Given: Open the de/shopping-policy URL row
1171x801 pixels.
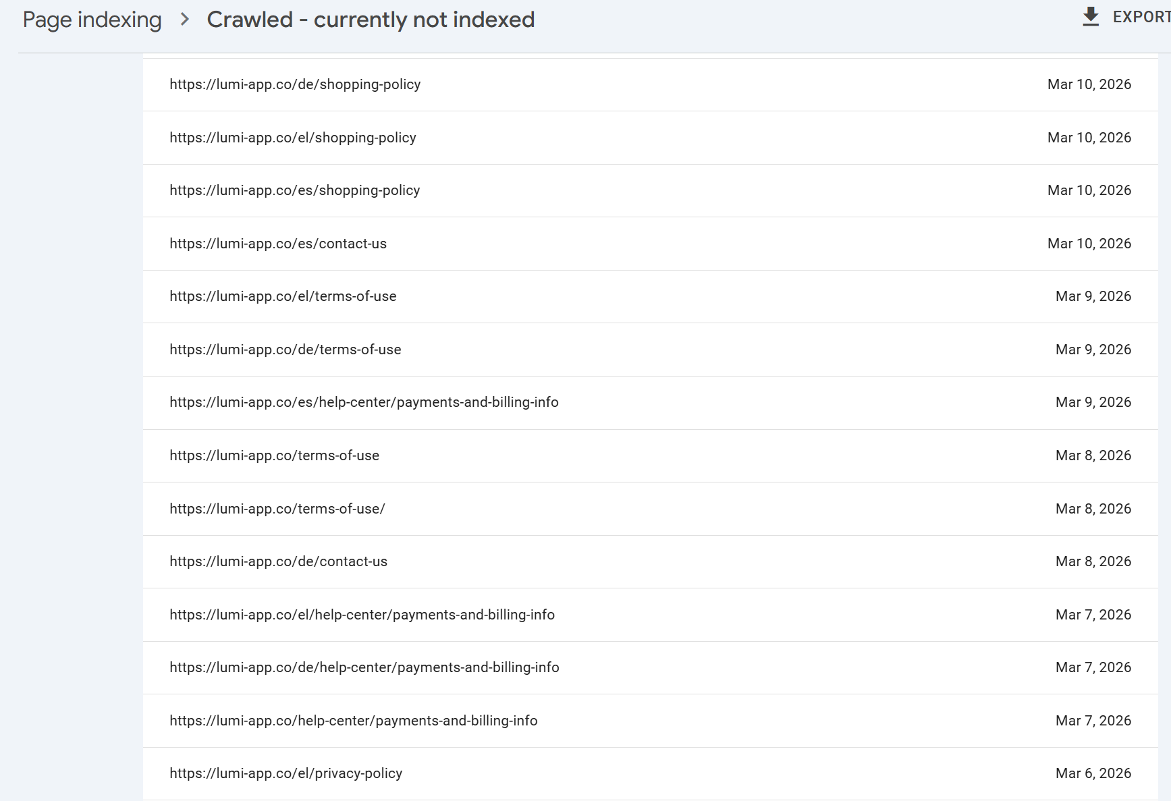Looking at the screenshot, I should tap(295, 84).
